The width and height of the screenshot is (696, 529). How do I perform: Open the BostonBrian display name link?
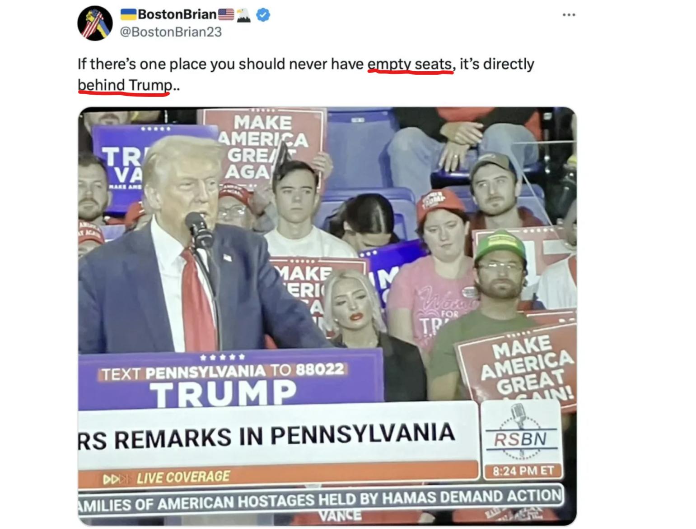click(x=177, y=14)
